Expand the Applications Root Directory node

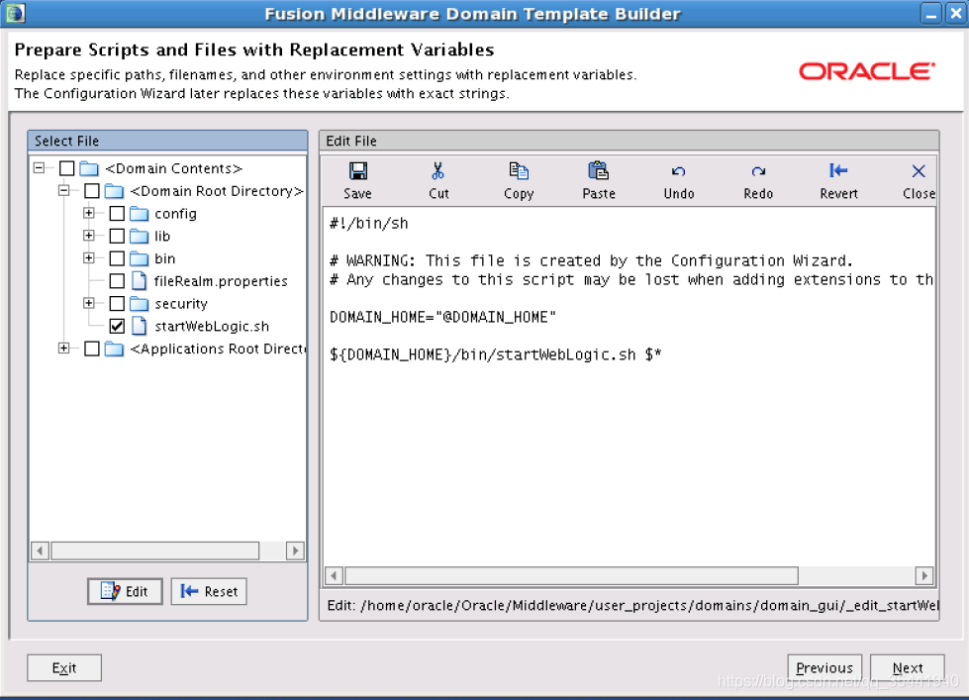tap(63, 349)
